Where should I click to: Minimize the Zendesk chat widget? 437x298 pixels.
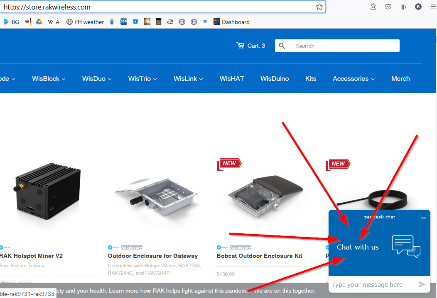click(x=423, y=218)
